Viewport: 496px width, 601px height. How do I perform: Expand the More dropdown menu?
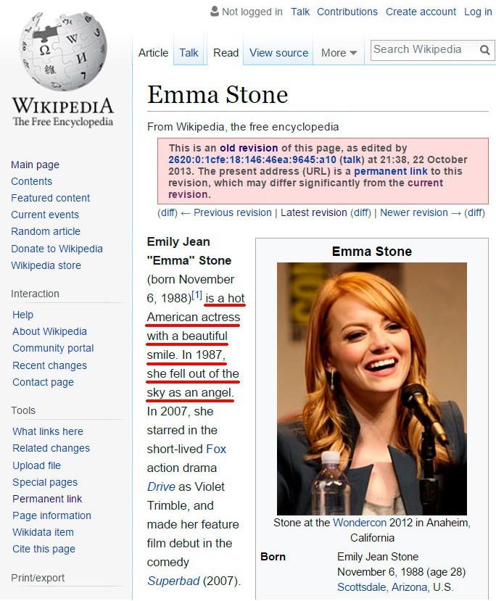[x=339, y=53]
